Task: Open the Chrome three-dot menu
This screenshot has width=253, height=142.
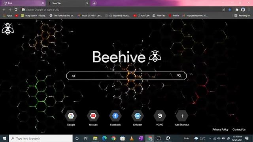Action: 249,9
